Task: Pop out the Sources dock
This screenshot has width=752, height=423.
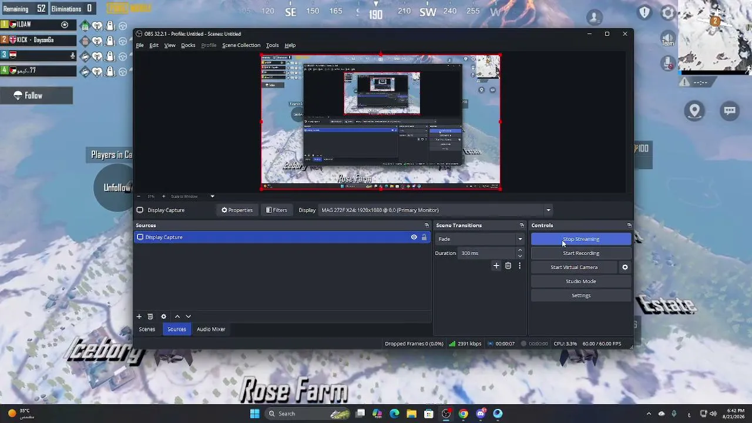Action: (427, 226)
